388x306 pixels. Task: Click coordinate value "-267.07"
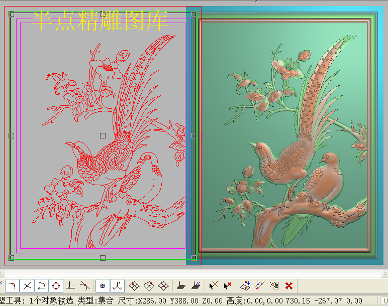(x=328, y=300)
